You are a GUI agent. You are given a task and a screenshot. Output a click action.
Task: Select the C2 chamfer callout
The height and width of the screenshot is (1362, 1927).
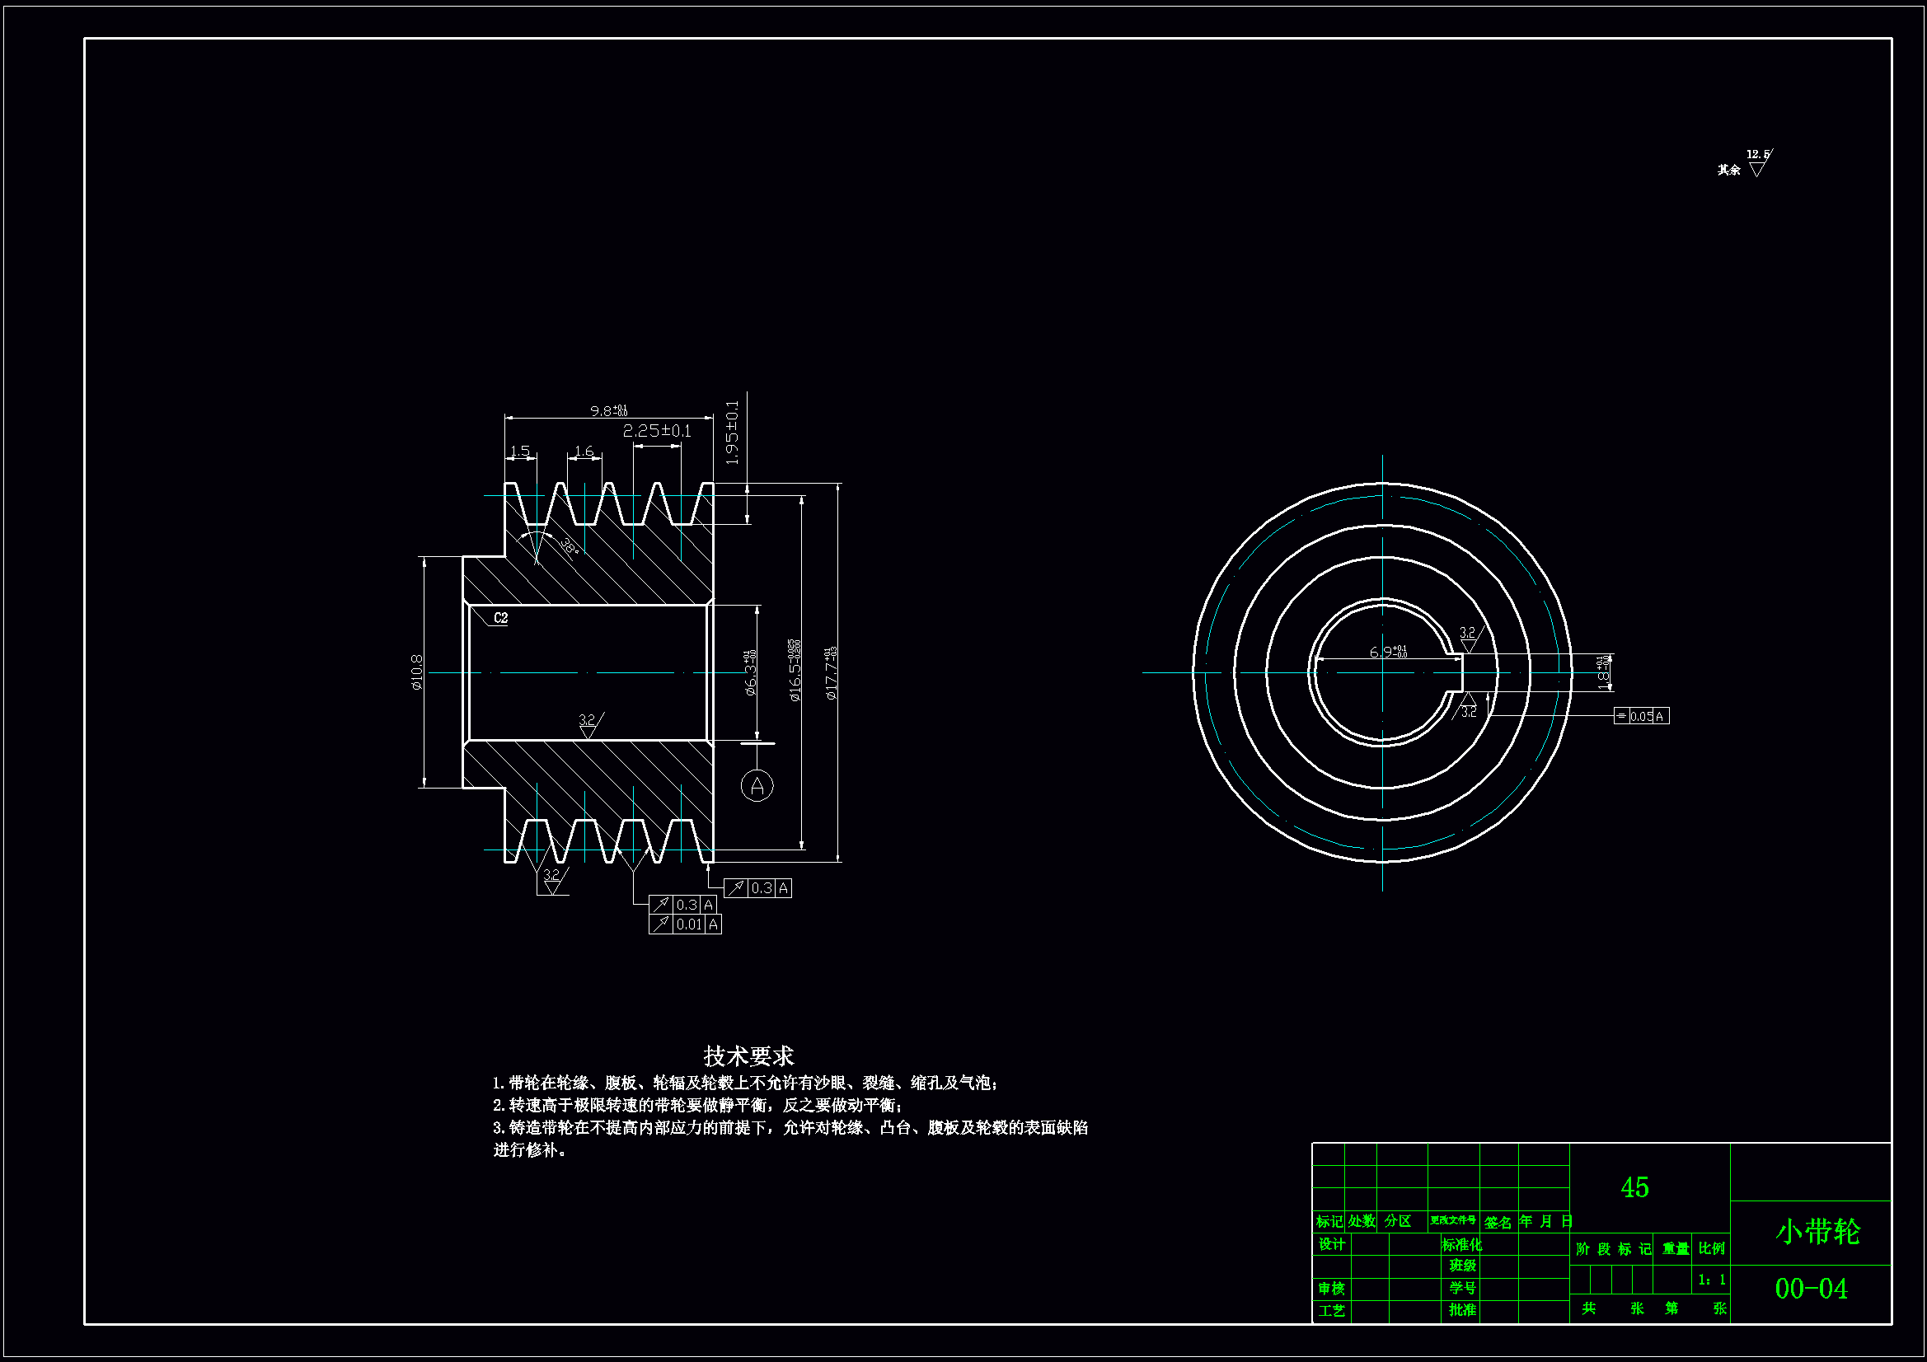click(x=500, y=618)
